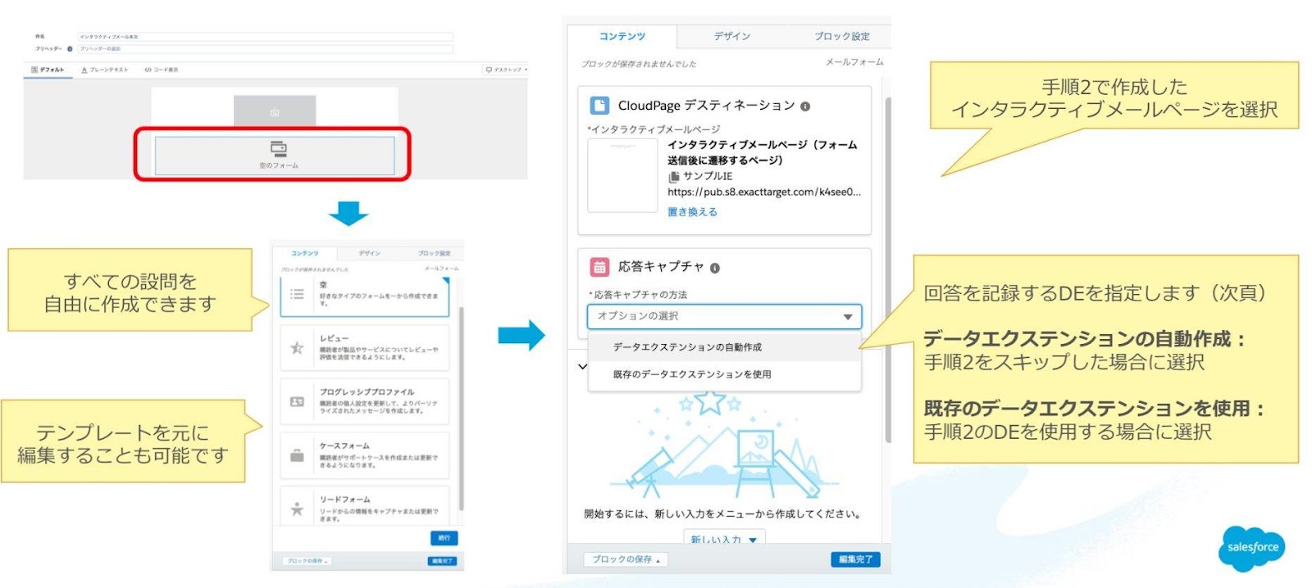
Task: Open ブロック設定 tab in small form panel
Action: tap(435, 253)
